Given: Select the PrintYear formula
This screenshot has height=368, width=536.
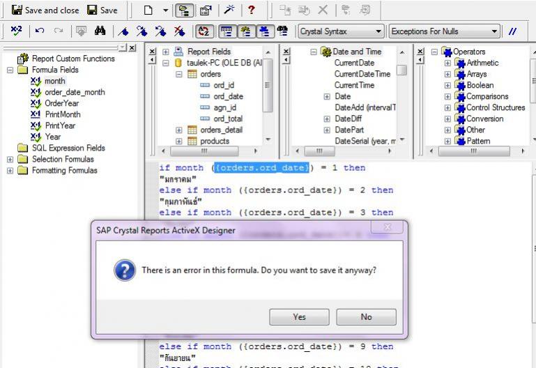Looking at the screenshot, I should click(60, 125).
